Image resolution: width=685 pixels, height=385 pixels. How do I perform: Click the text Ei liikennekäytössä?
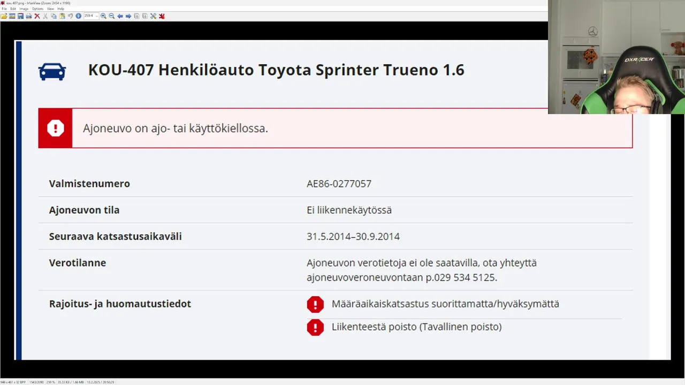(349, 210)
